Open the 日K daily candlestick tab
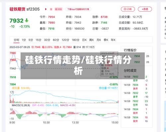 tap(84, 40)
